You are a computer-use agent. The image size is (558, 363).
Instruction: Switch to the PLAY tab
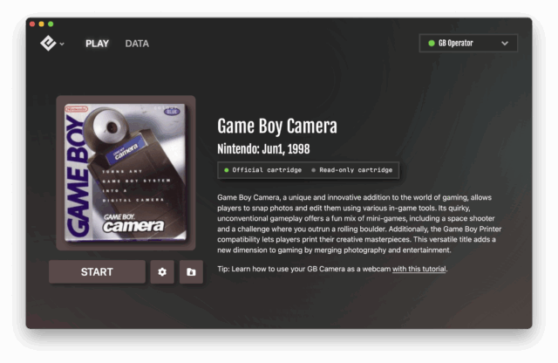click(97, 44)
